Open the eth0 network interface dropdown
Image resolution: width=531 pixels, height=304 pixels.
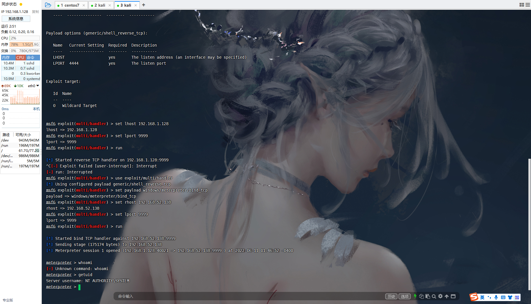point(33,86)
